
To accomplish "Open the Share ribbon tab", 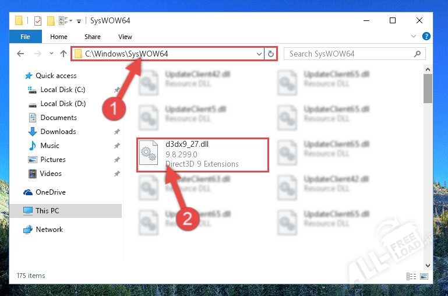I will (x=93, y=36).
